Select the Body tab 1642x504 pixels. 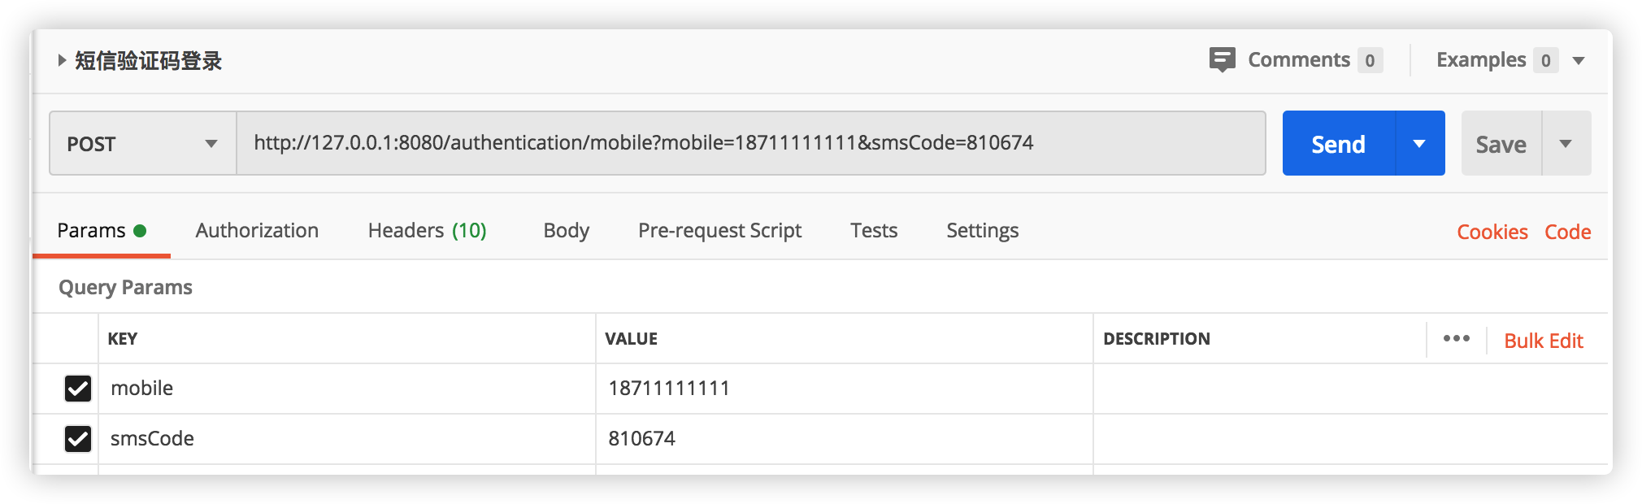pos(566,231)
